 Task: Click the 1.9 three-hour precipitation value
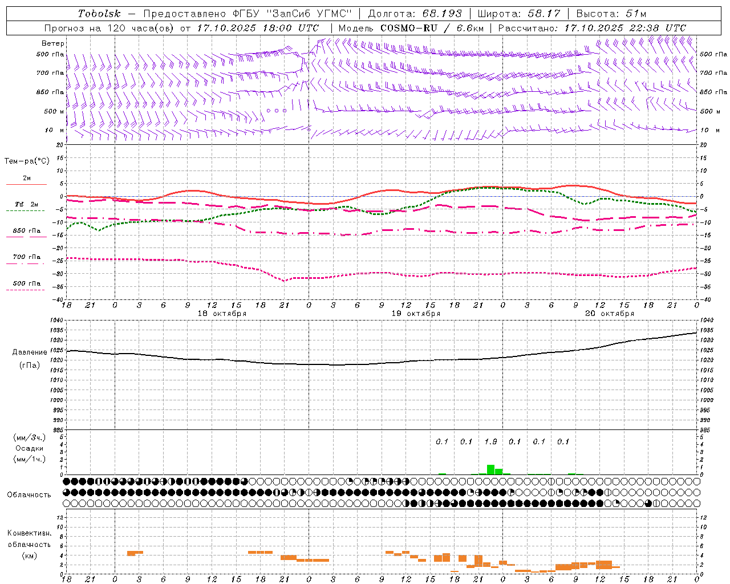pos(490,441)
